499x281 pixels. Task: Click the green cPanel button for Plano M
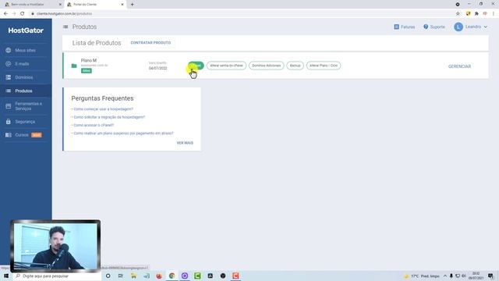point(196,66)
